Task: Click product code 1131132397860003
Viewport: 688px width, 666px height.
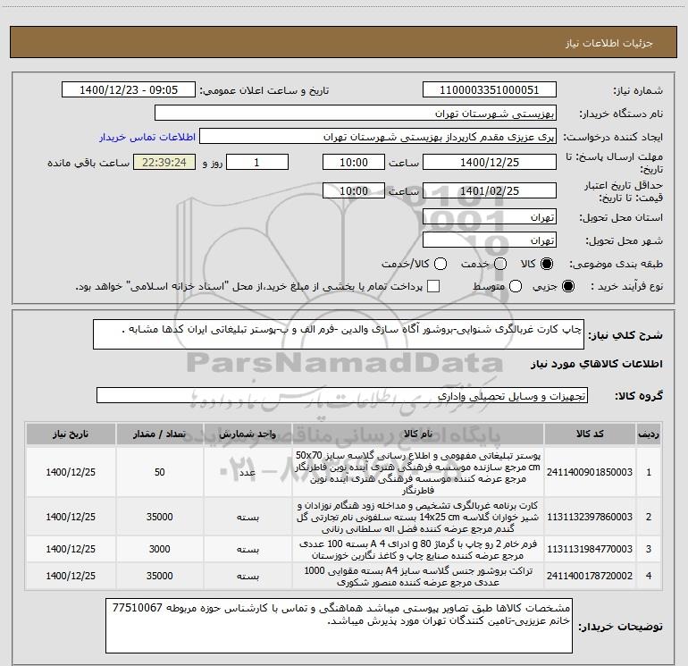Action: click(x=590, y=518)
